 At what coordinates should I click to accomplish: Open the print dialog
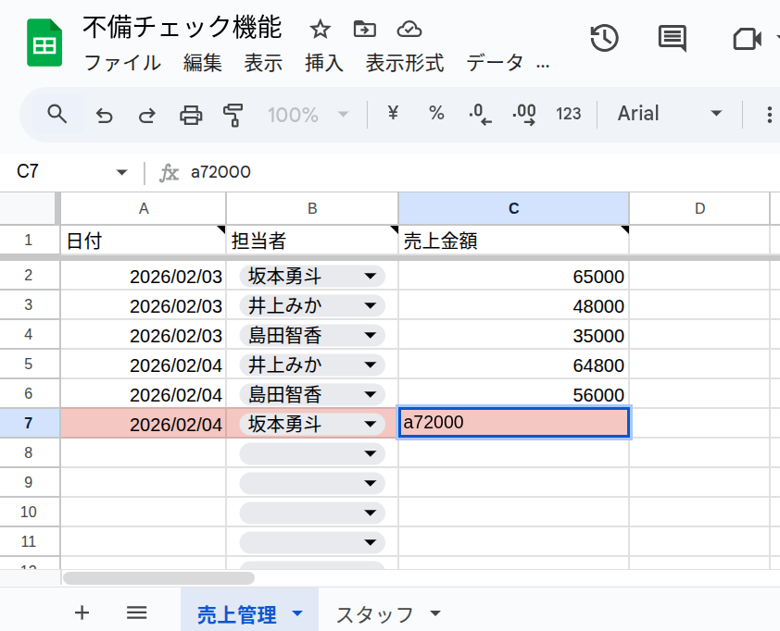coord(191,115)
